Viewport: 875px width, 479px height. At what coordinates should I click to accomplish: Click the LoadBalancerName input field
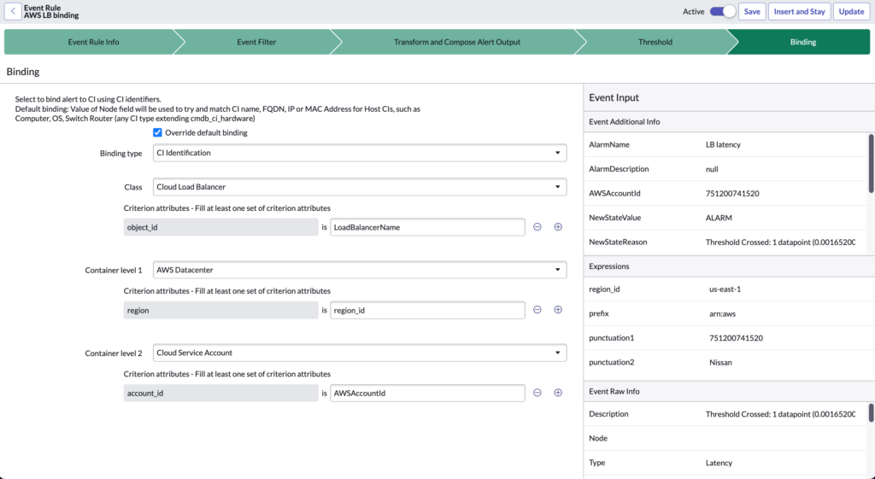point(427,227)
